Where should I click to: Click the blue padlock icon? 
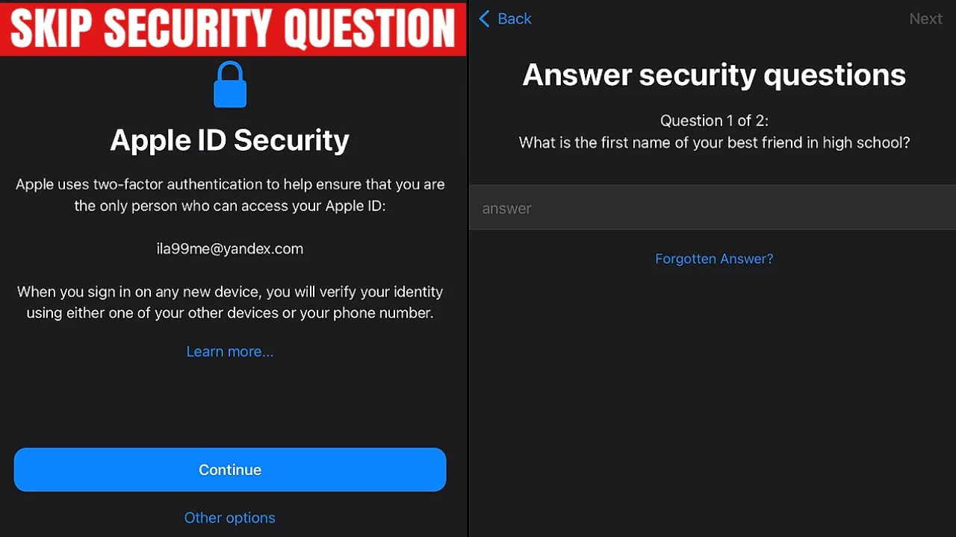point(230,84)
